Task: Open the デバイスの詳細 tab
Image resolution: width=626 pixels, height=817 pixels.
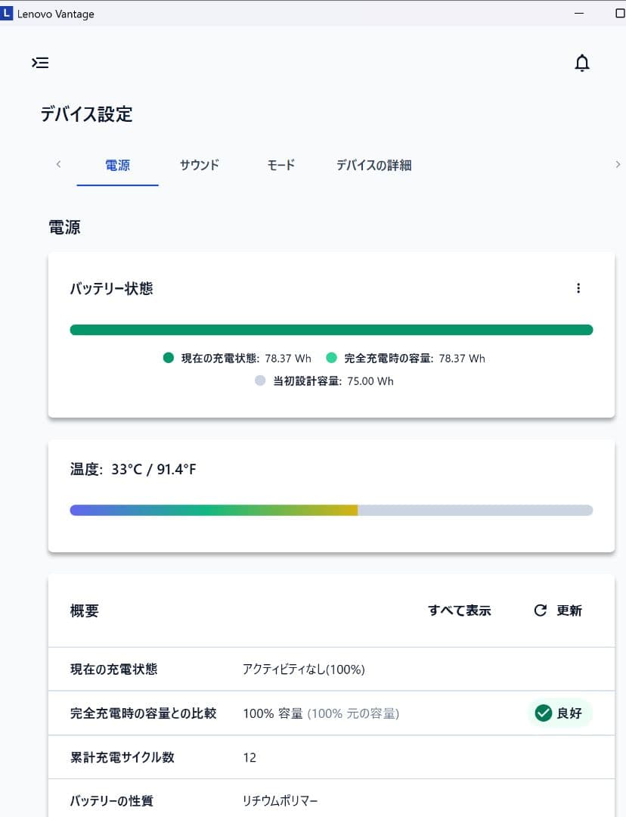Action: coord(373,165)
